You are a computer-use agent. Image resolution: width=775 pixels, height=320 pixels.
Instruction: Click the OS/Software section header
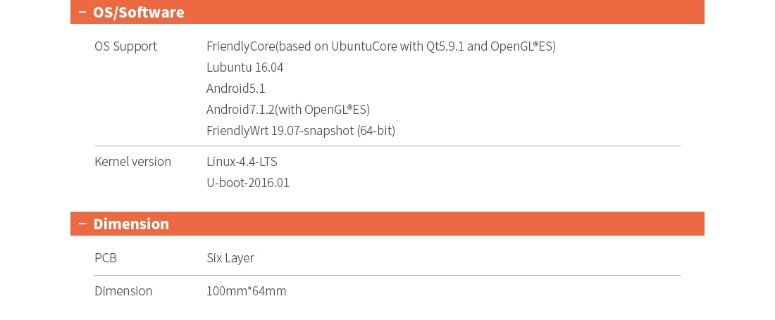(x=139, y=12)
